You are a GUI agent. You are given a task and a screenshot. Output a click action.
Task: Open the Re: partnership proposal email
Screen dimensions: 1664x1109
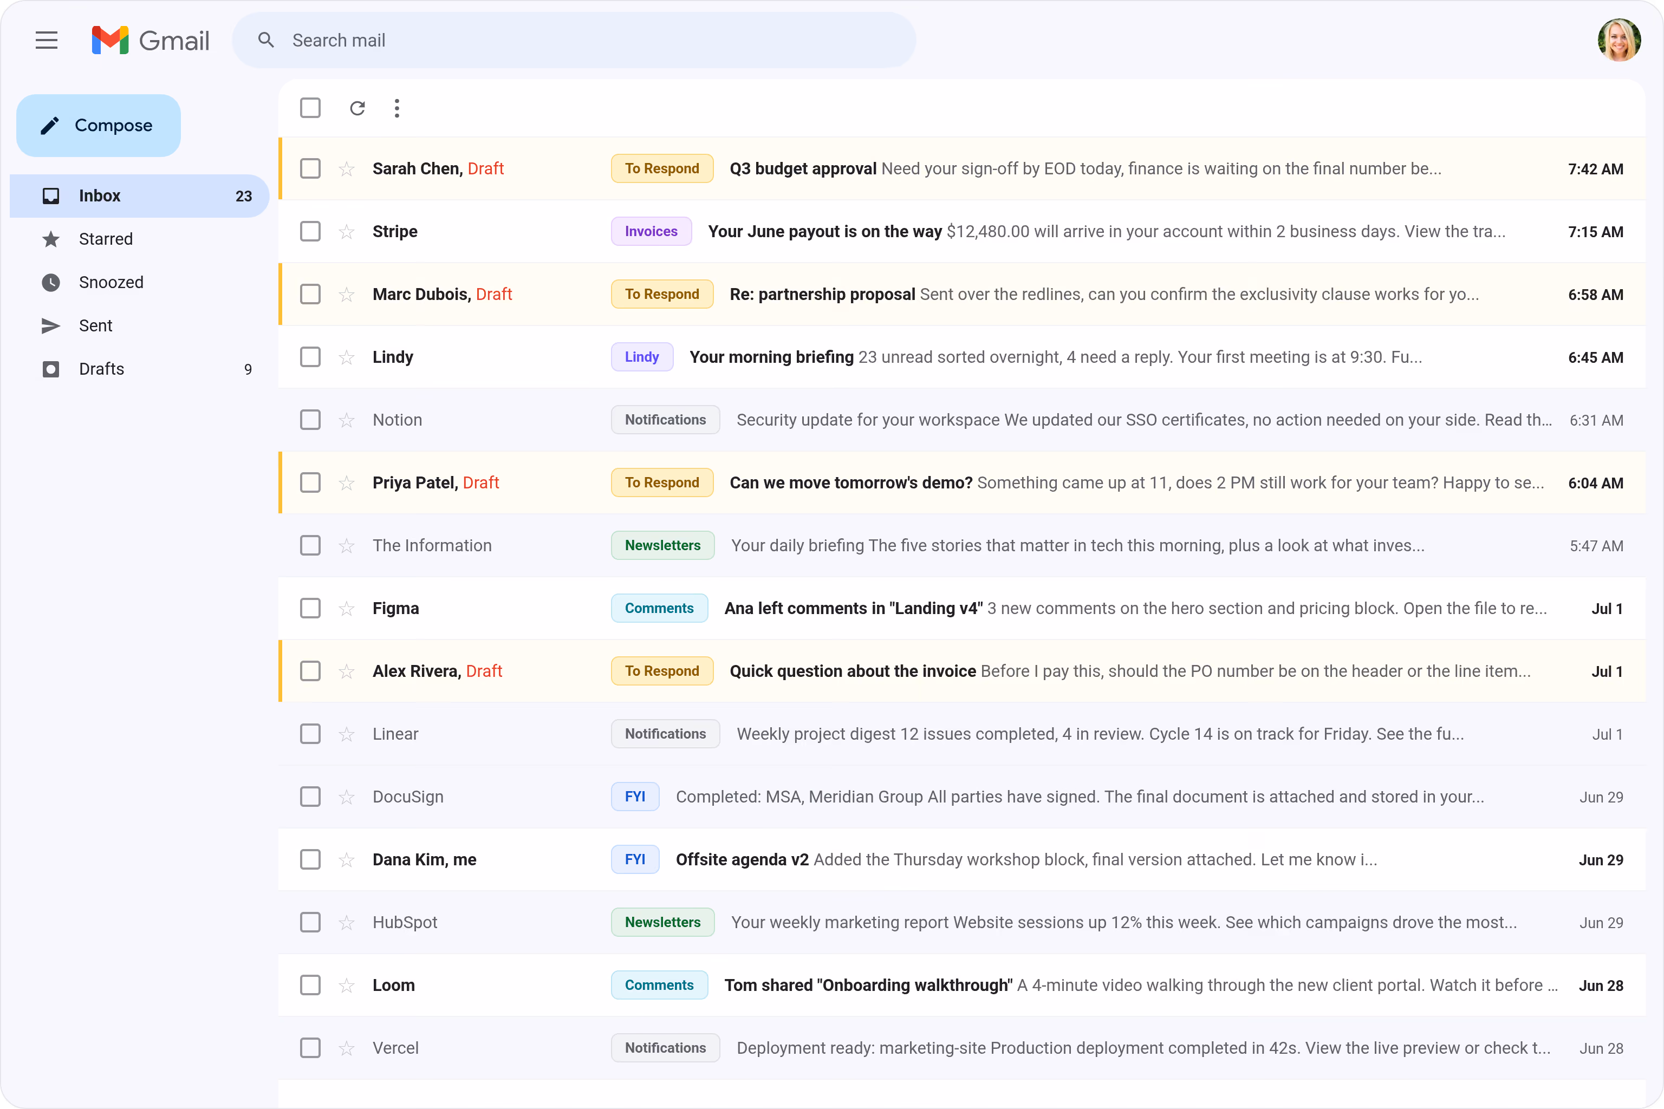point(962,294)
